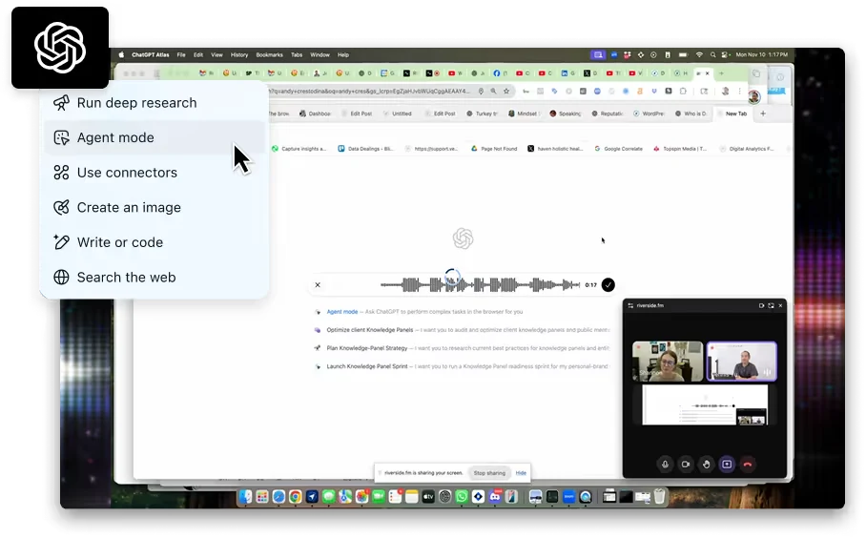Screen dimensions: 866x538
Task: Click the ChatGPT logo in the black square
Action: click(60, 48)
